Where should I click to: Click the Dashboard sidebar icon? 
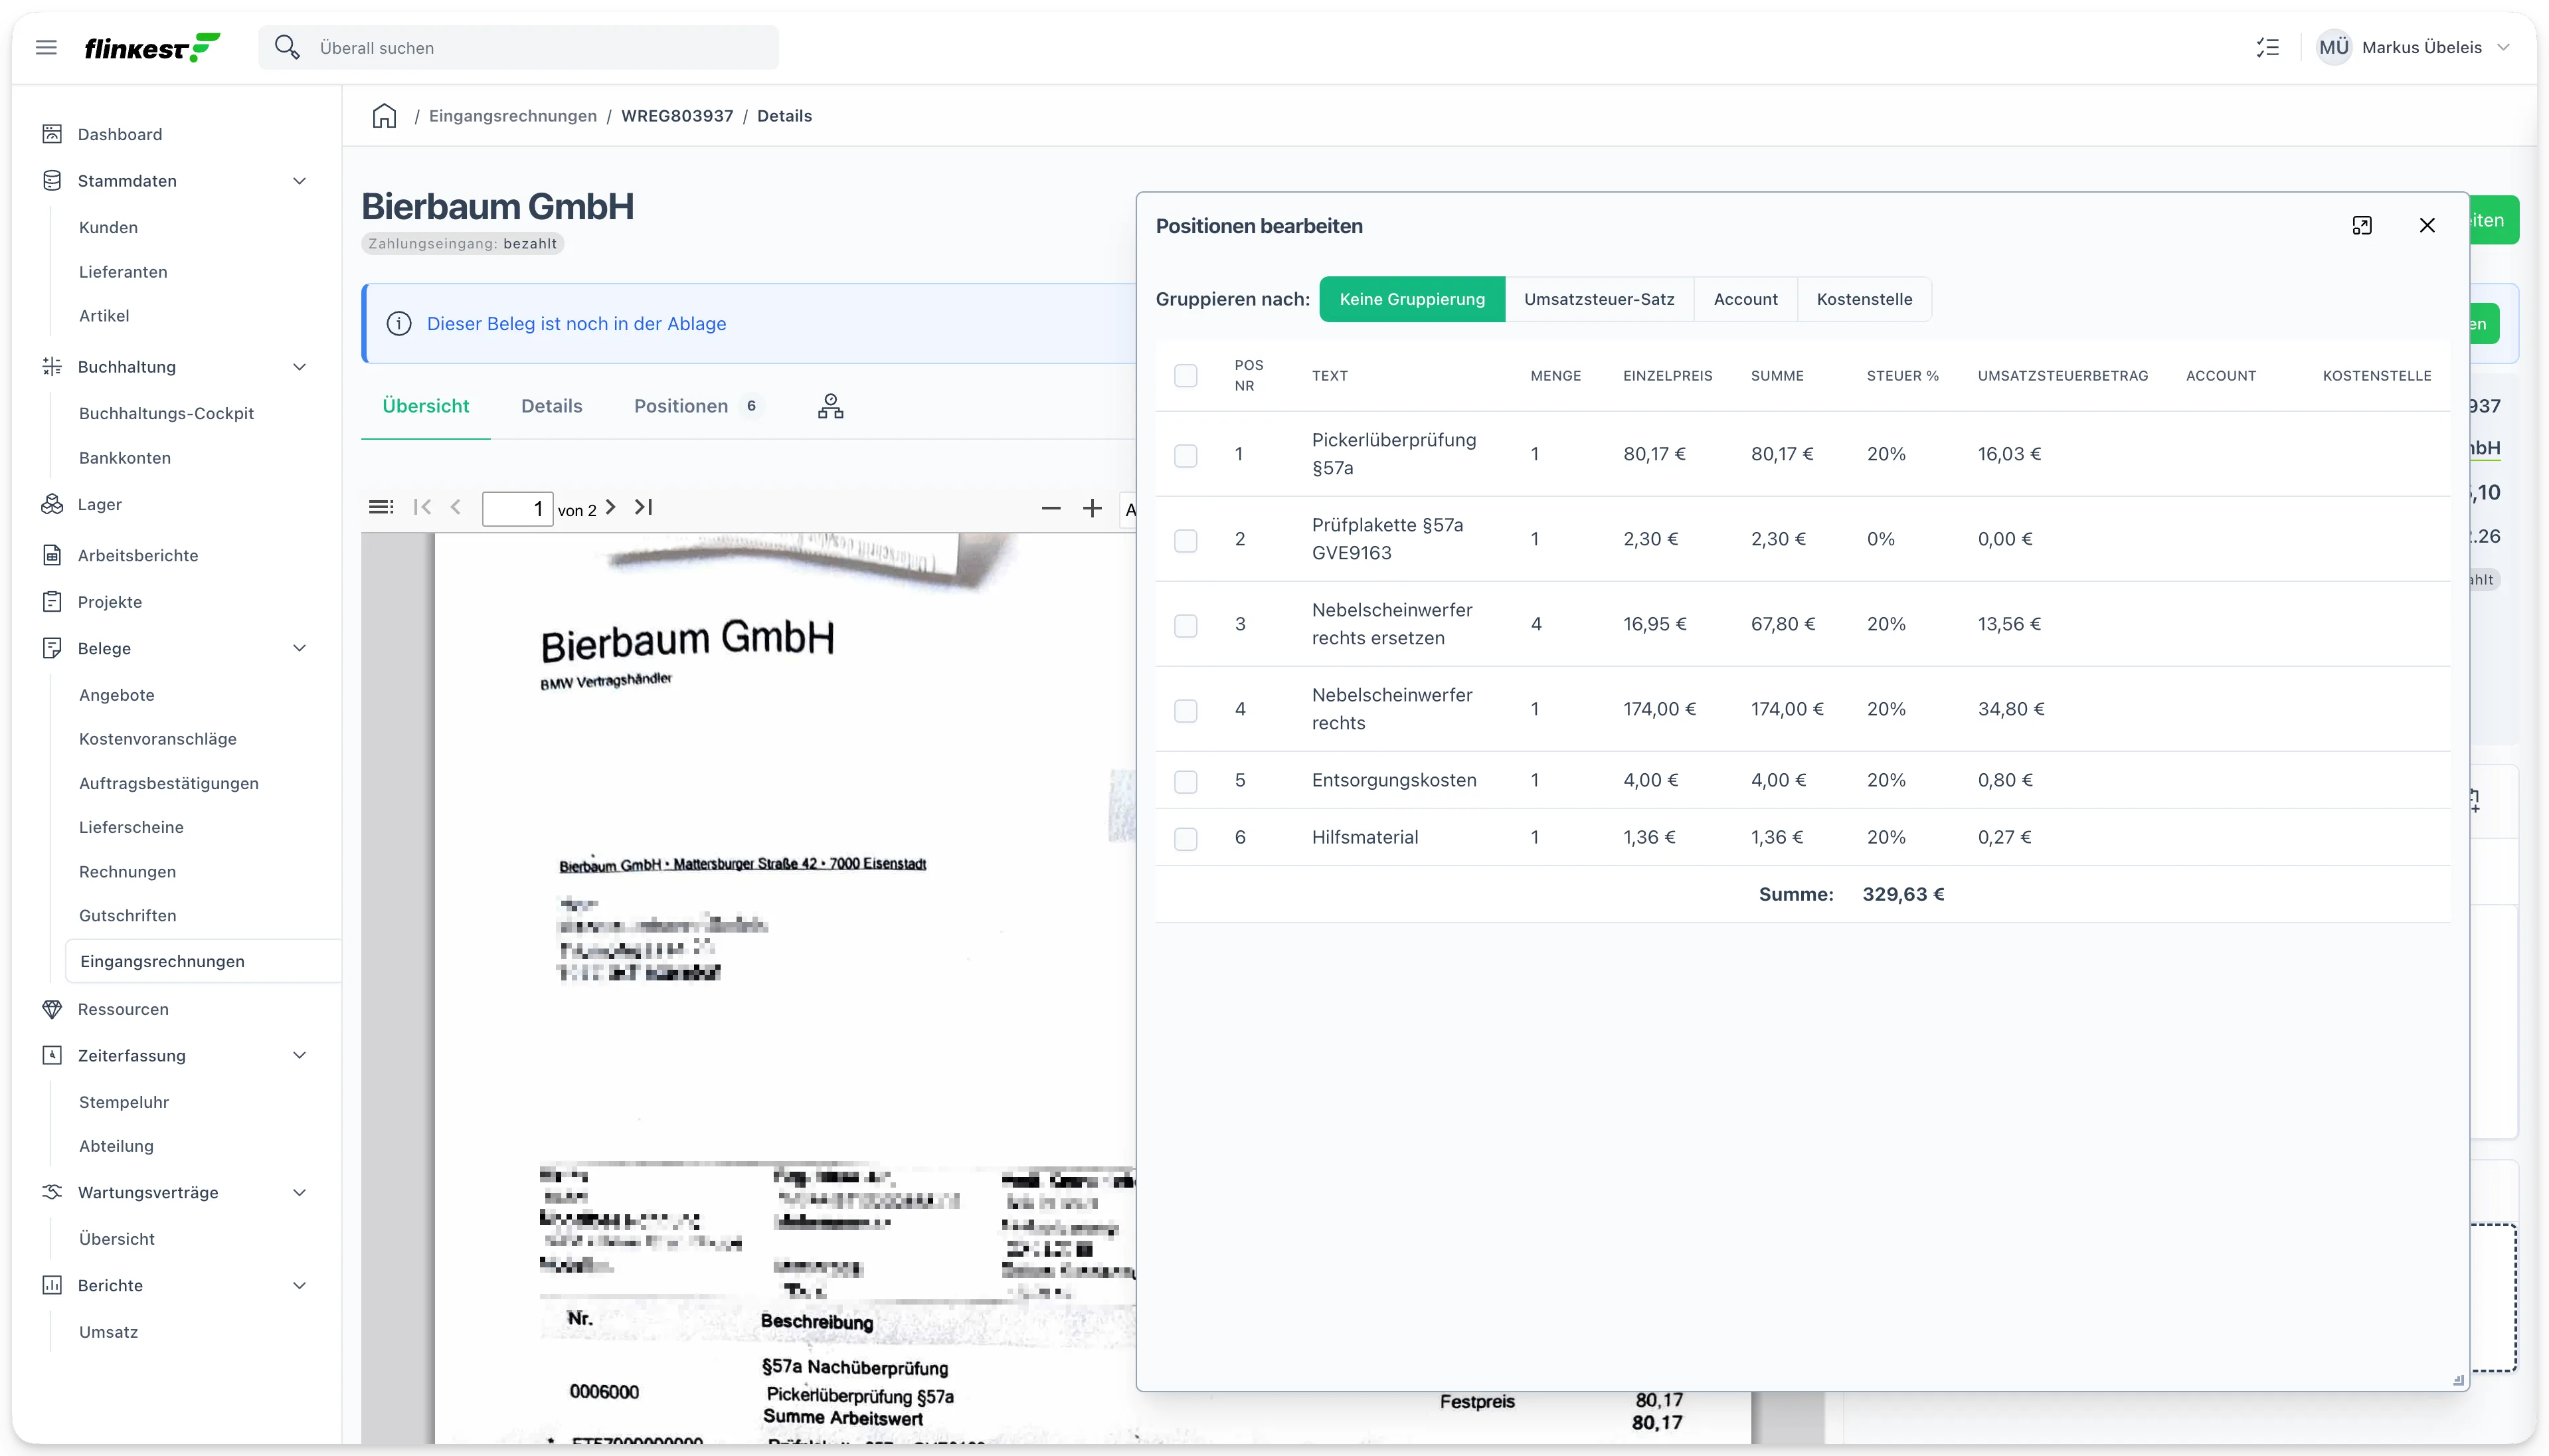tap(52, 134)
